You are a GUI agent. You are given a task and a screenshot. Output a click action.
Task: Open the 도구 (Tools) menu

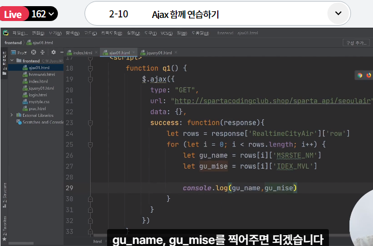tap(151, 33)
